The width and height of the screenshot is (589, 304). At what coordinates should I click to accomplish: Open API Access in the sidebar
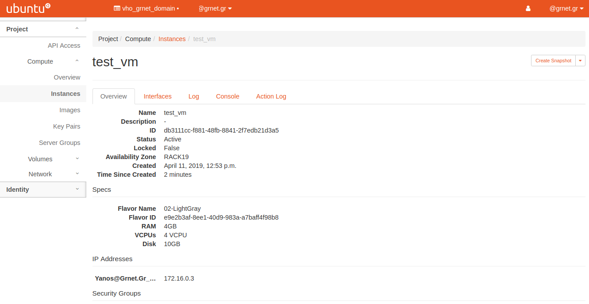coord(64,46)
